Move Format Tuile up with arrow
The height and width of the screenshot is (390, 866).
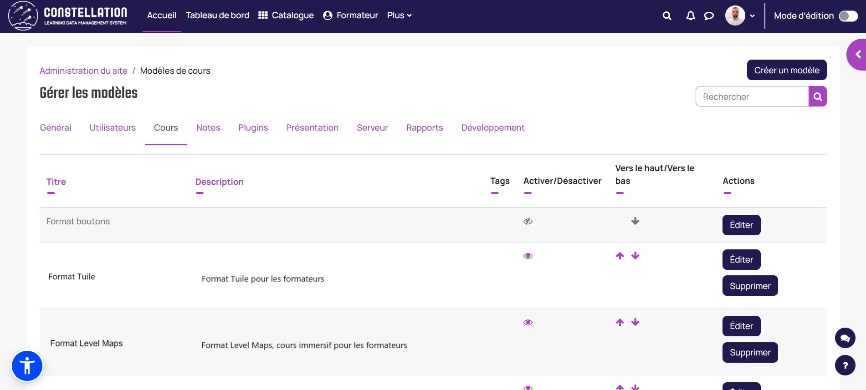pos(620,256)
